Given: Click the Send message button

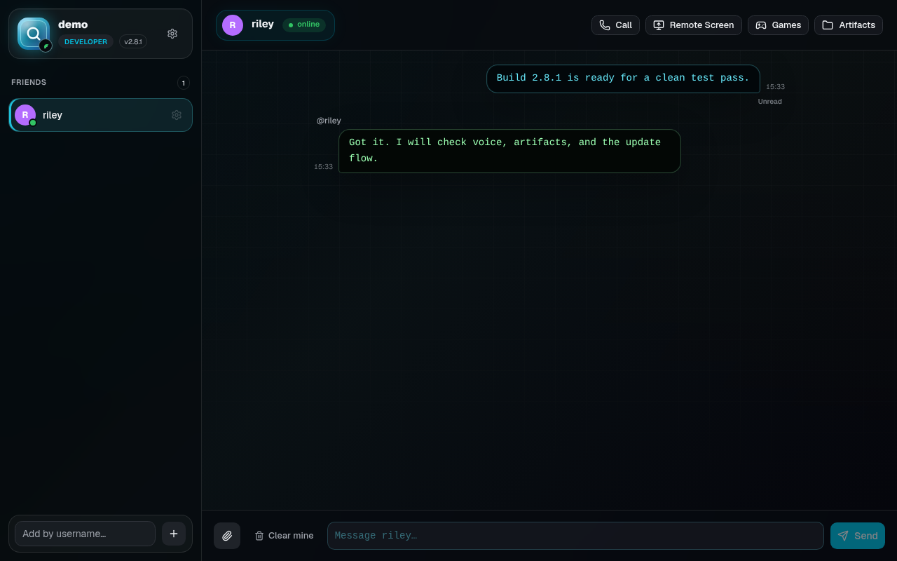Looking at the screenshot, I should point(858,536).
